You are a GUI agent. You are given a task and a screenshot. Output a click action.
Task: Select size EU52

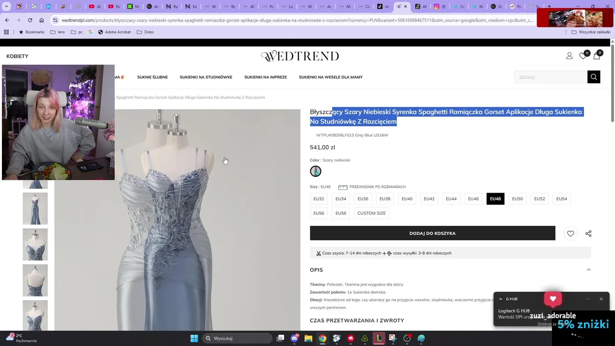click(540, 199)
